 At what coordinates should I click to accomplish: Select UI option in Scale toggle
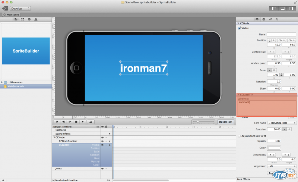(274, 70)
